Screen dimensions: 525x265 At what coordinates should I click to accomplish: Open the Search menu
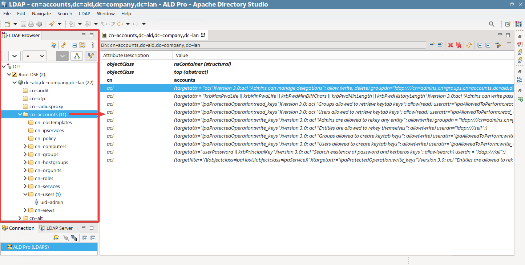[65, 13]
